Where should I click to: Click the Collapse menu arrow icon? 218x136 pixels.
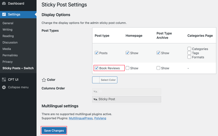click(x=4, y=87)
